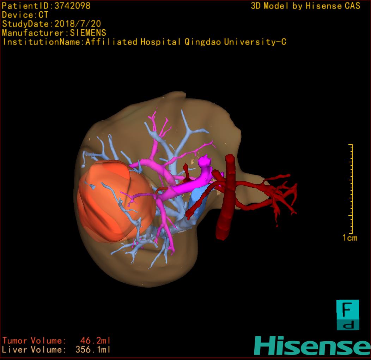The width and height of the screenshot is (371, 360).
Task: Click the Manufacturer:SIEMENS text
Action: tap(54, 33)
